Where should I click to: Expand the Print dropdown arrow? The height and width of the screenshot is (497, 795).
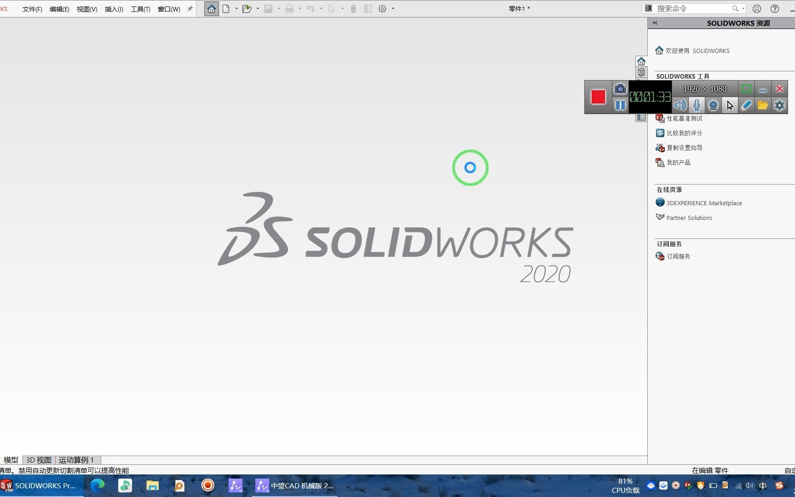(x=300, y=9)
